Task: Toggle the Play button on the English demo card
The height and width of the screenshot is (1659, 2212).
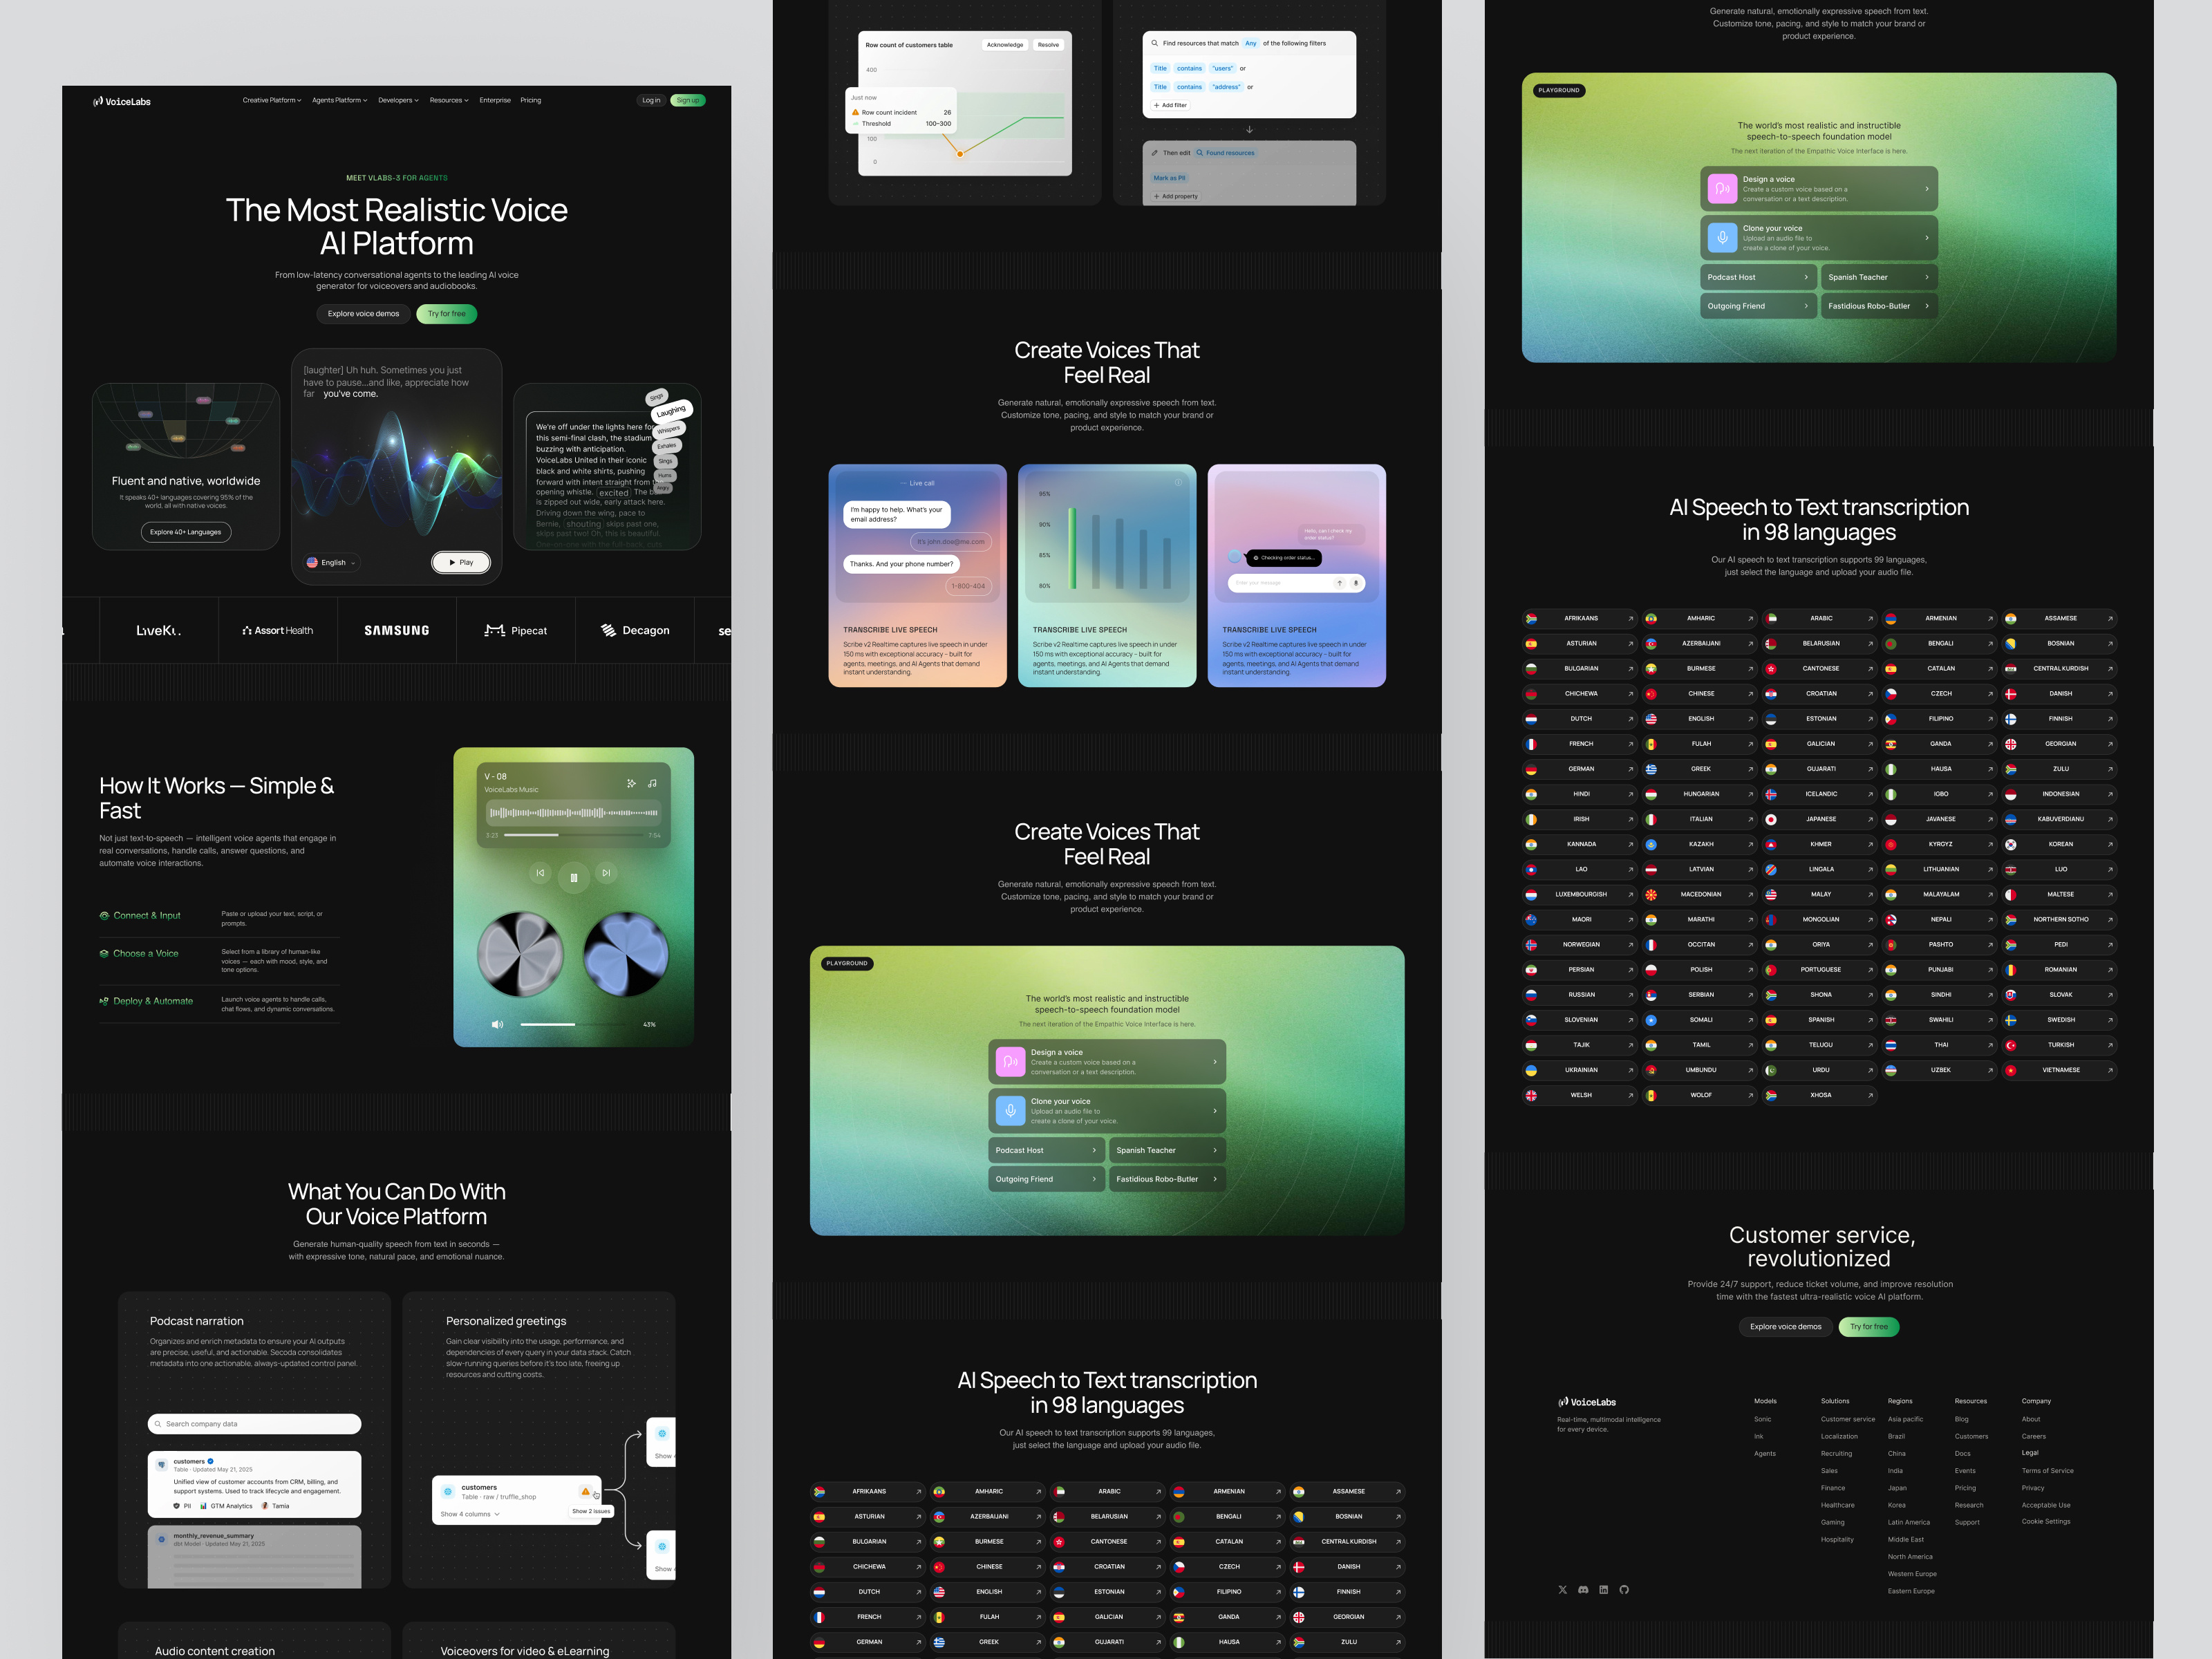Action: tap(461, 562)
